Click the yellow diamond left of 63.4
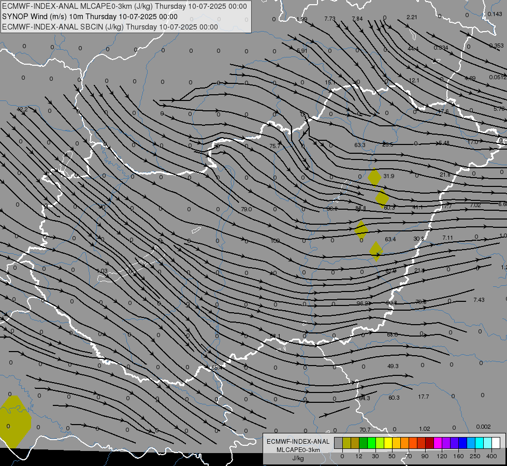The height and width of the screenshot is (466, 507). click(x=361, y=230)
